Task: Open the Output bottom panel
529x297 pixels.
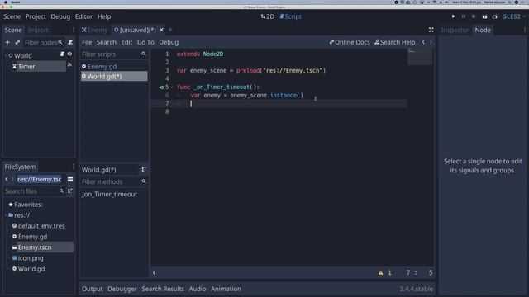Action: 92,289
